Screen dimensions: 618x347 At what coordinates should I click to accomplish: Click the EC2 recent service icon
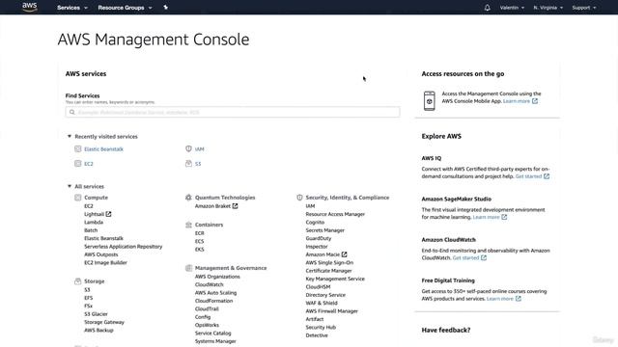(x=77, y=163)
